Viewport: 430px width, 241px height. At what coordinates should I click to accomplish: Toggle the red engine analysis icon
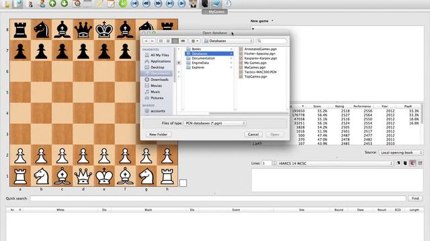(x=413, y=163)
